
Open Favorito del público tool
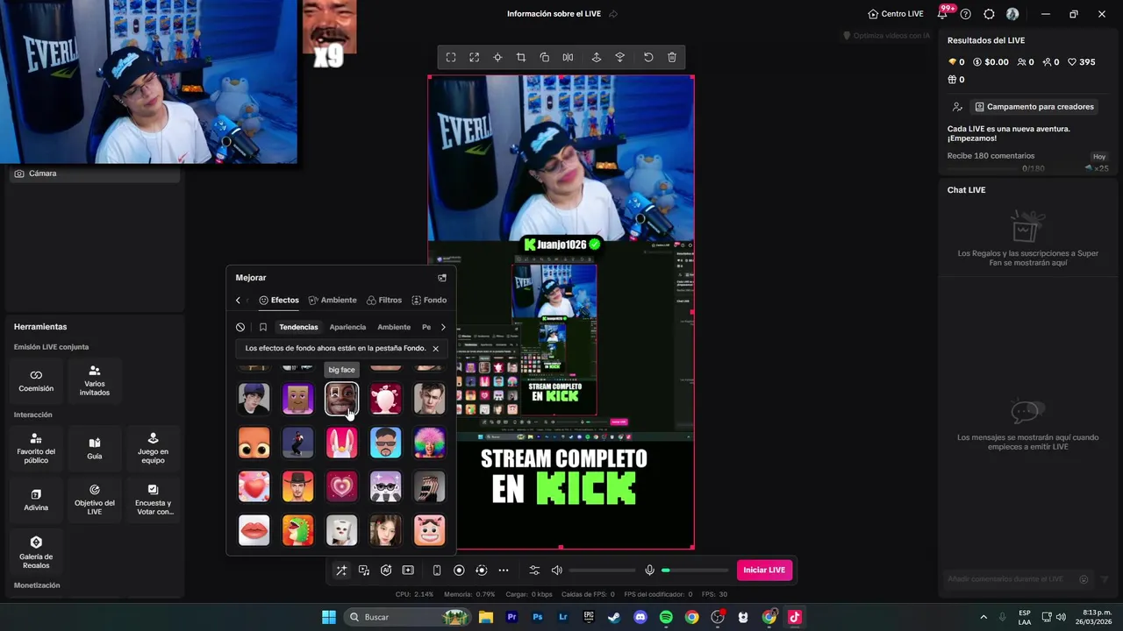(x=36, y=448)
